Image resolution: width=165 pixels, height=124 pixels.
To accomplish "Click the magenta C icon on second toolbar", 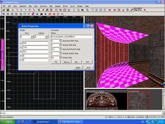I will pos(33,14).
